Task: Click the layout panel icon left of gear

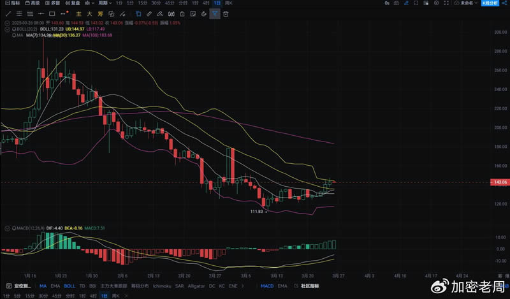Action: coord(426,3)
